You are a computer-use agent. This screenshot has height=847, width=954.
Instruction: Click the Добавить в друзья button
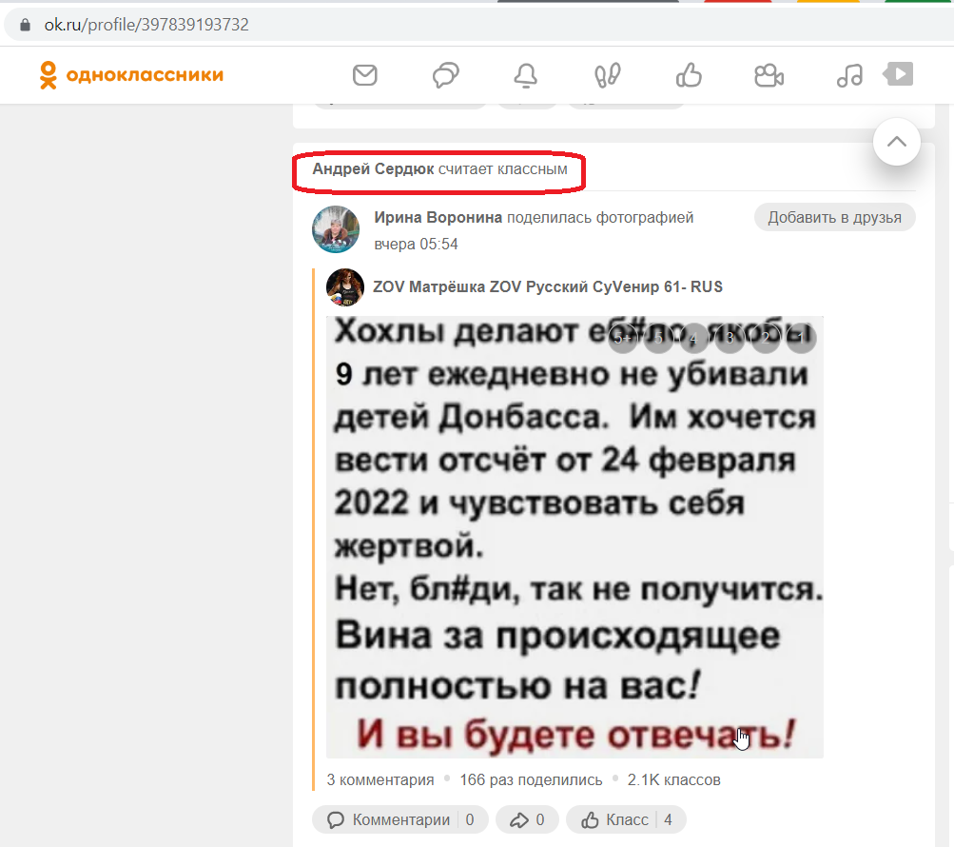pos(834,217)
